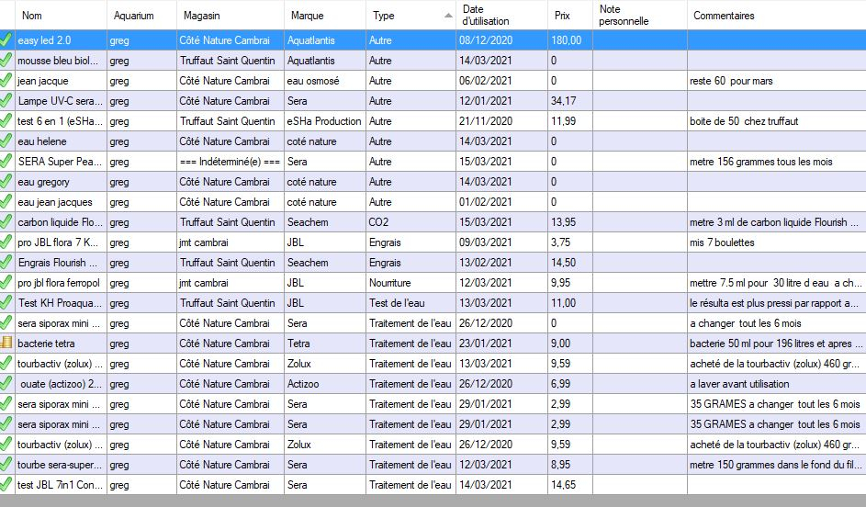
Task: Click the Note personnelle column header
Action: [640, 15]
